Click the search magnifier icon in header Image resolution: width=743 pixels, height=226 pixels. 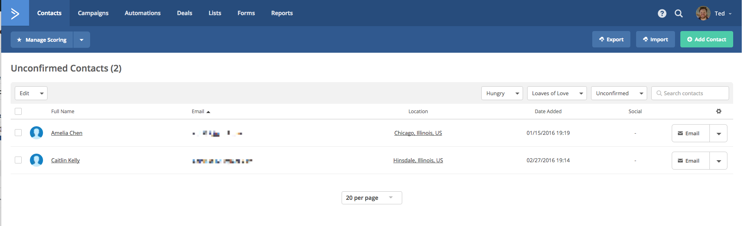[x=679, y=13]
